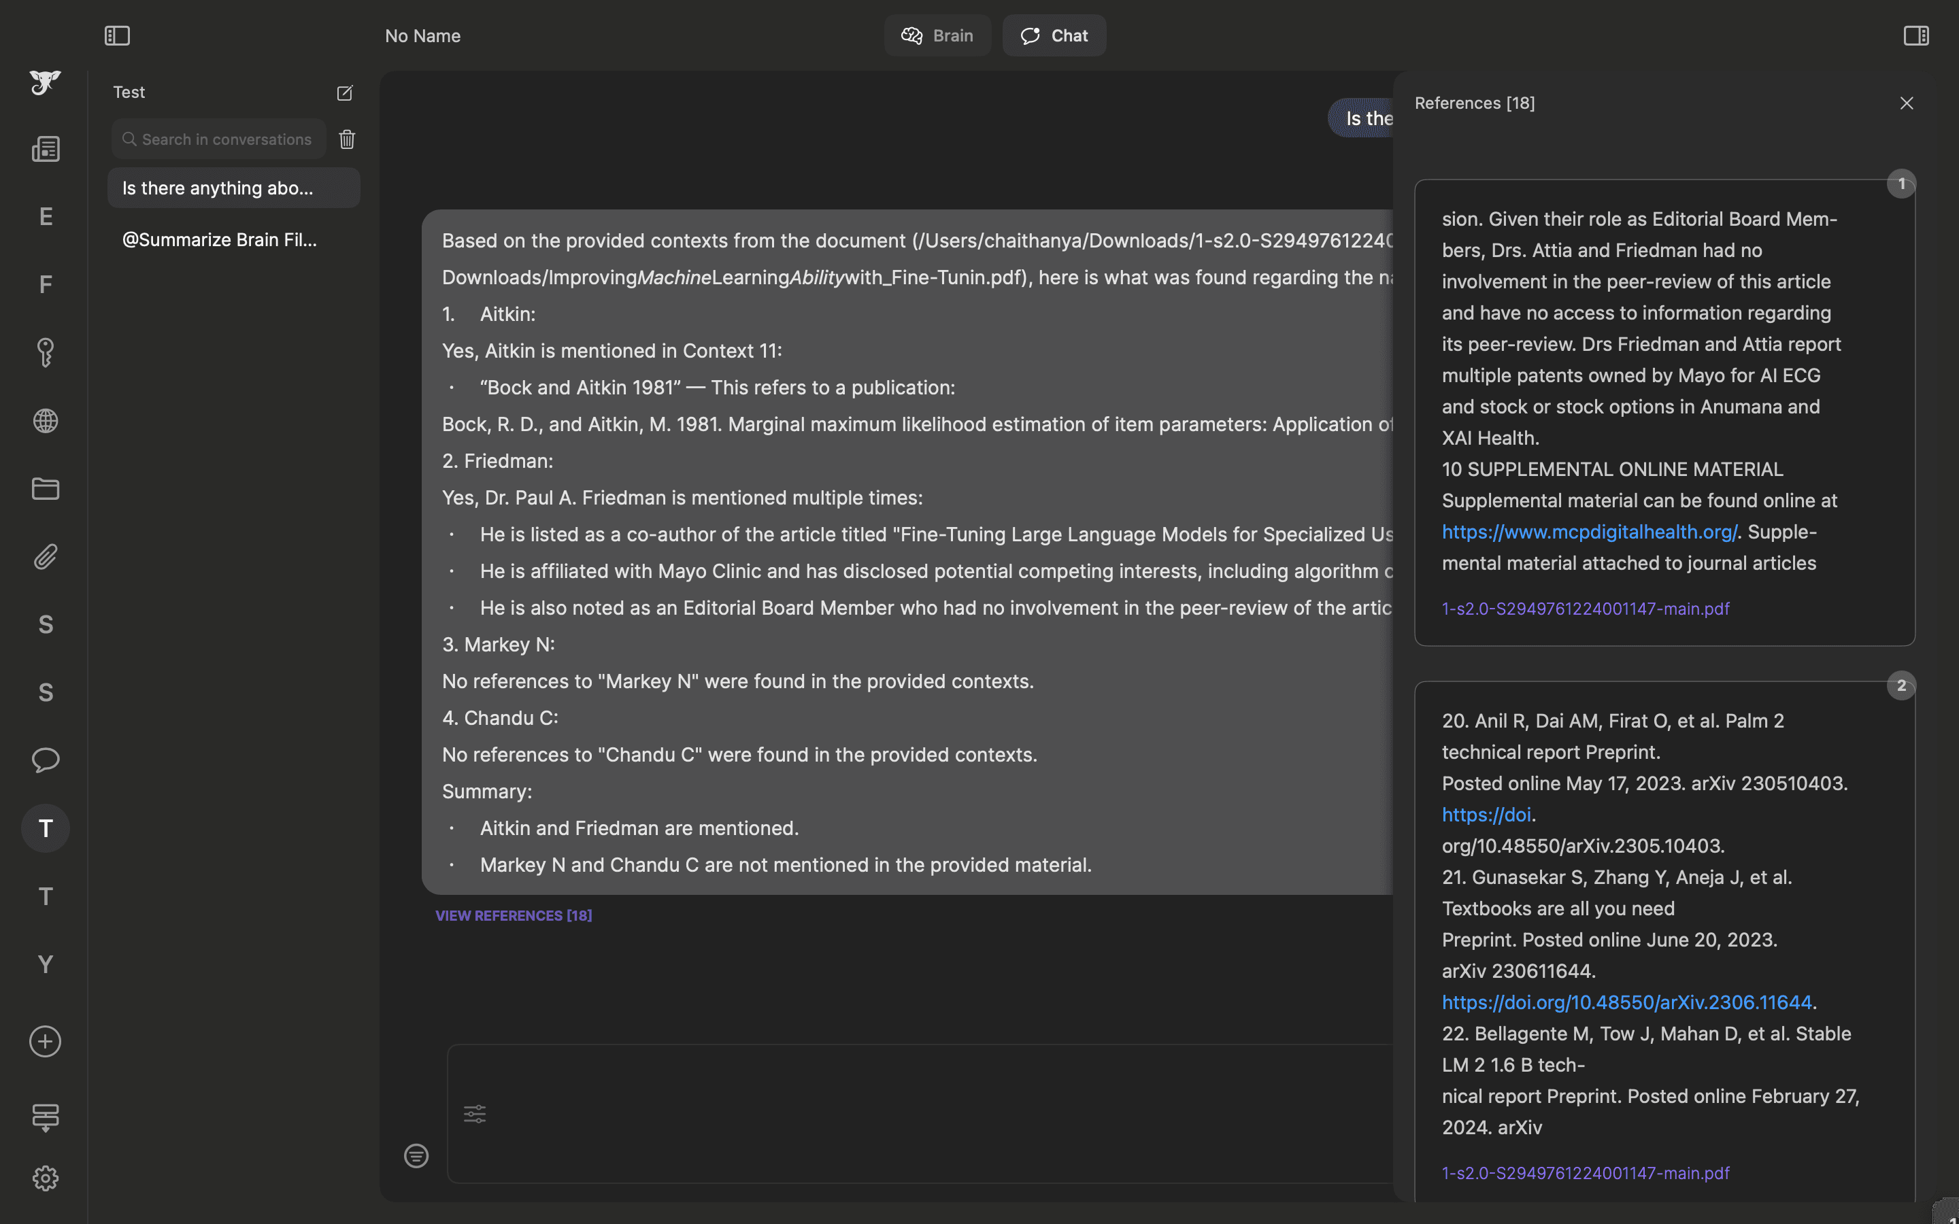Toggle the right sidebar panel icon

1915,35
